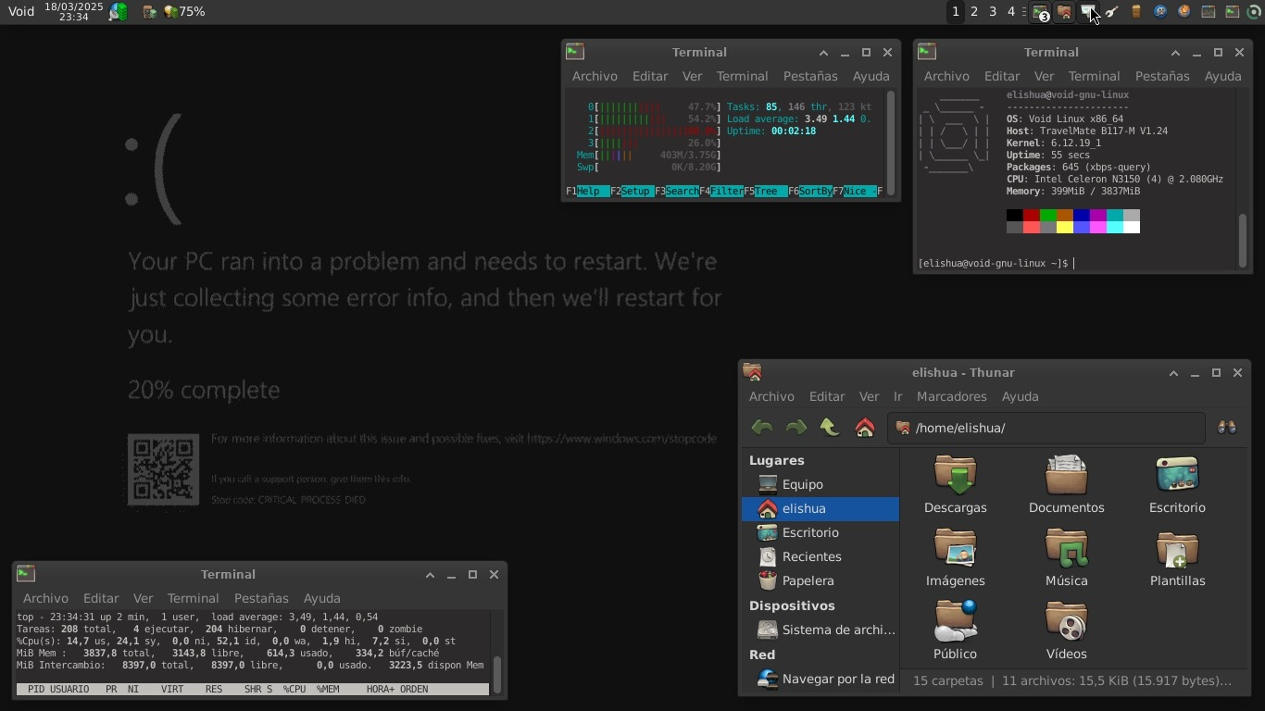
Task: Click the wrench icon in top panel
Action: pyautogui.click(x=1112, y=12)
